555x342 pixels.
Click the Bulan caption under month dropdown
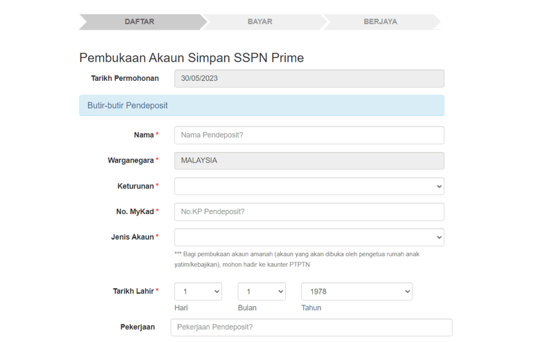click(x=247, y=307)
